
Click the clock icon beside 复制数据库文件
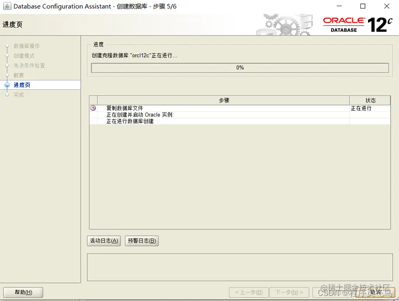click(x=93, y=108)
